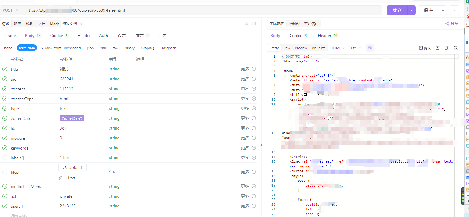Enable the files[] parameter checkbox
This screenshot has height=217, width=469.
(x=5, y=172)
